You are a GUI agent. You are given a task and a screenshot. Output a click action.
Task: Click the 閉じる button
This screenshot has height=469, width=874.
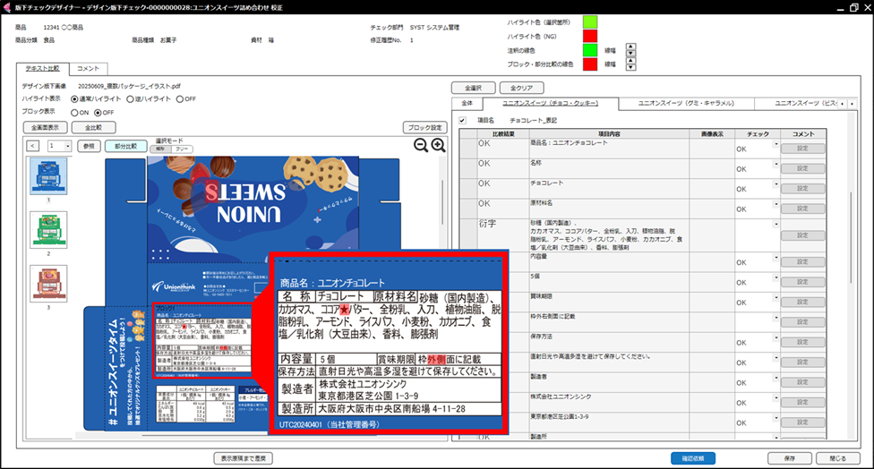coord(838,458)
